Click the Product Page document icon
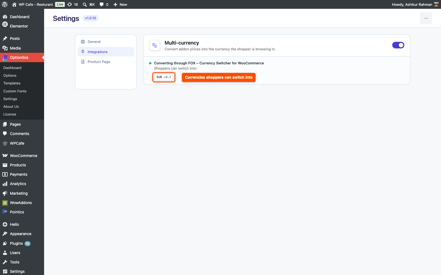The image size is (441, 275). point(83,62)
